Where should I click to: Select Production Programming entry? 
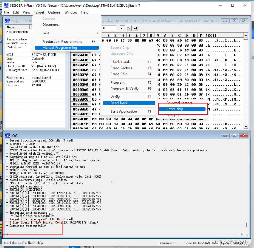click(x=67, y=41)
